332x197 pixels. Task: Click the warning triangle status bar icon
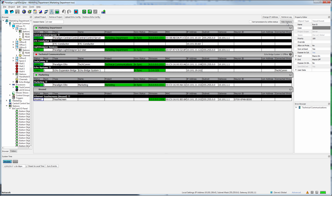point(307,192)
